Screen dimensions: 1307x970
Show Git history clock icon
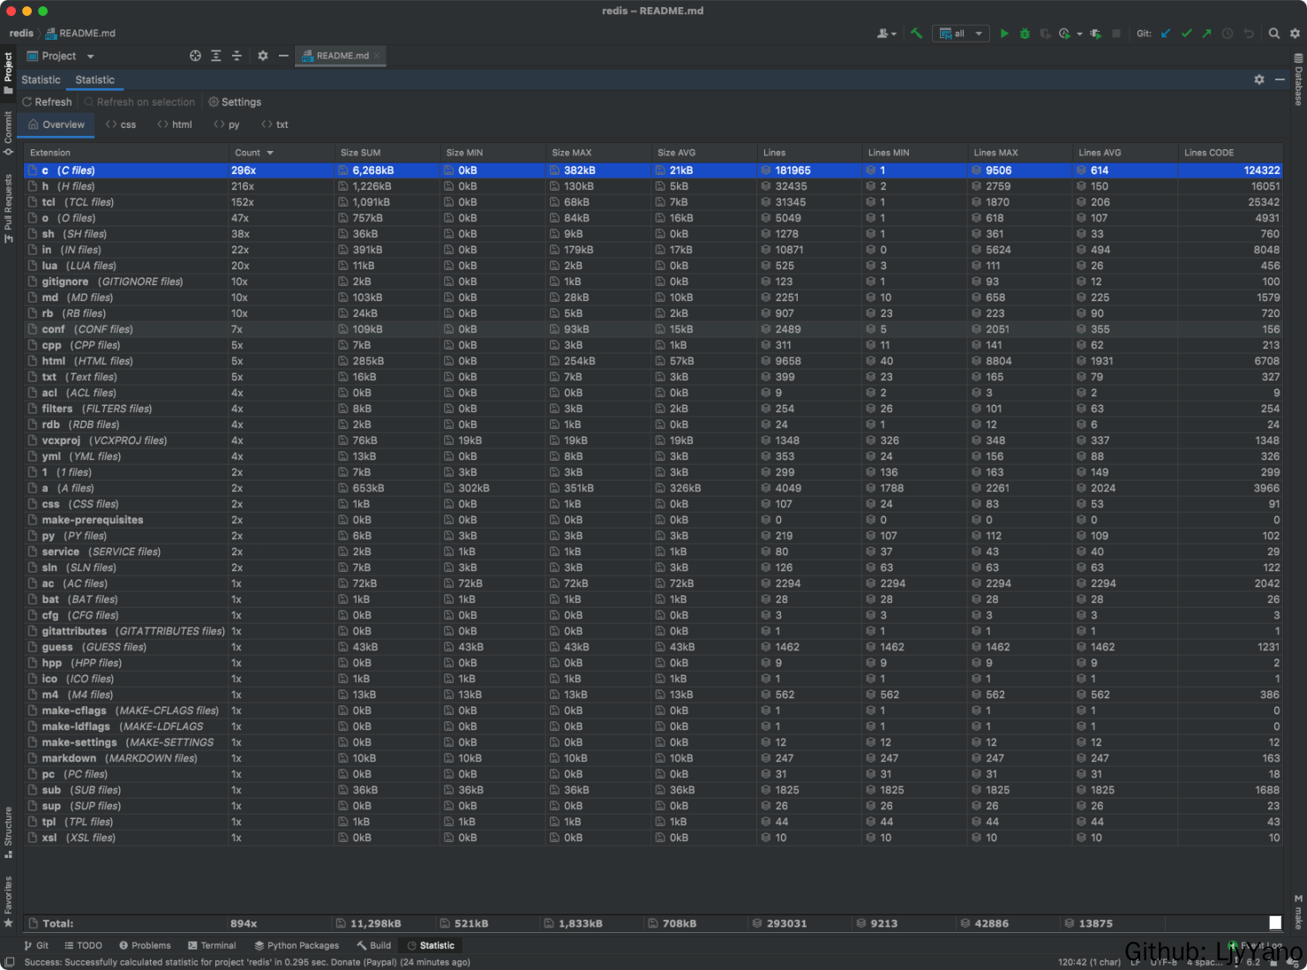click(1228, 34)
